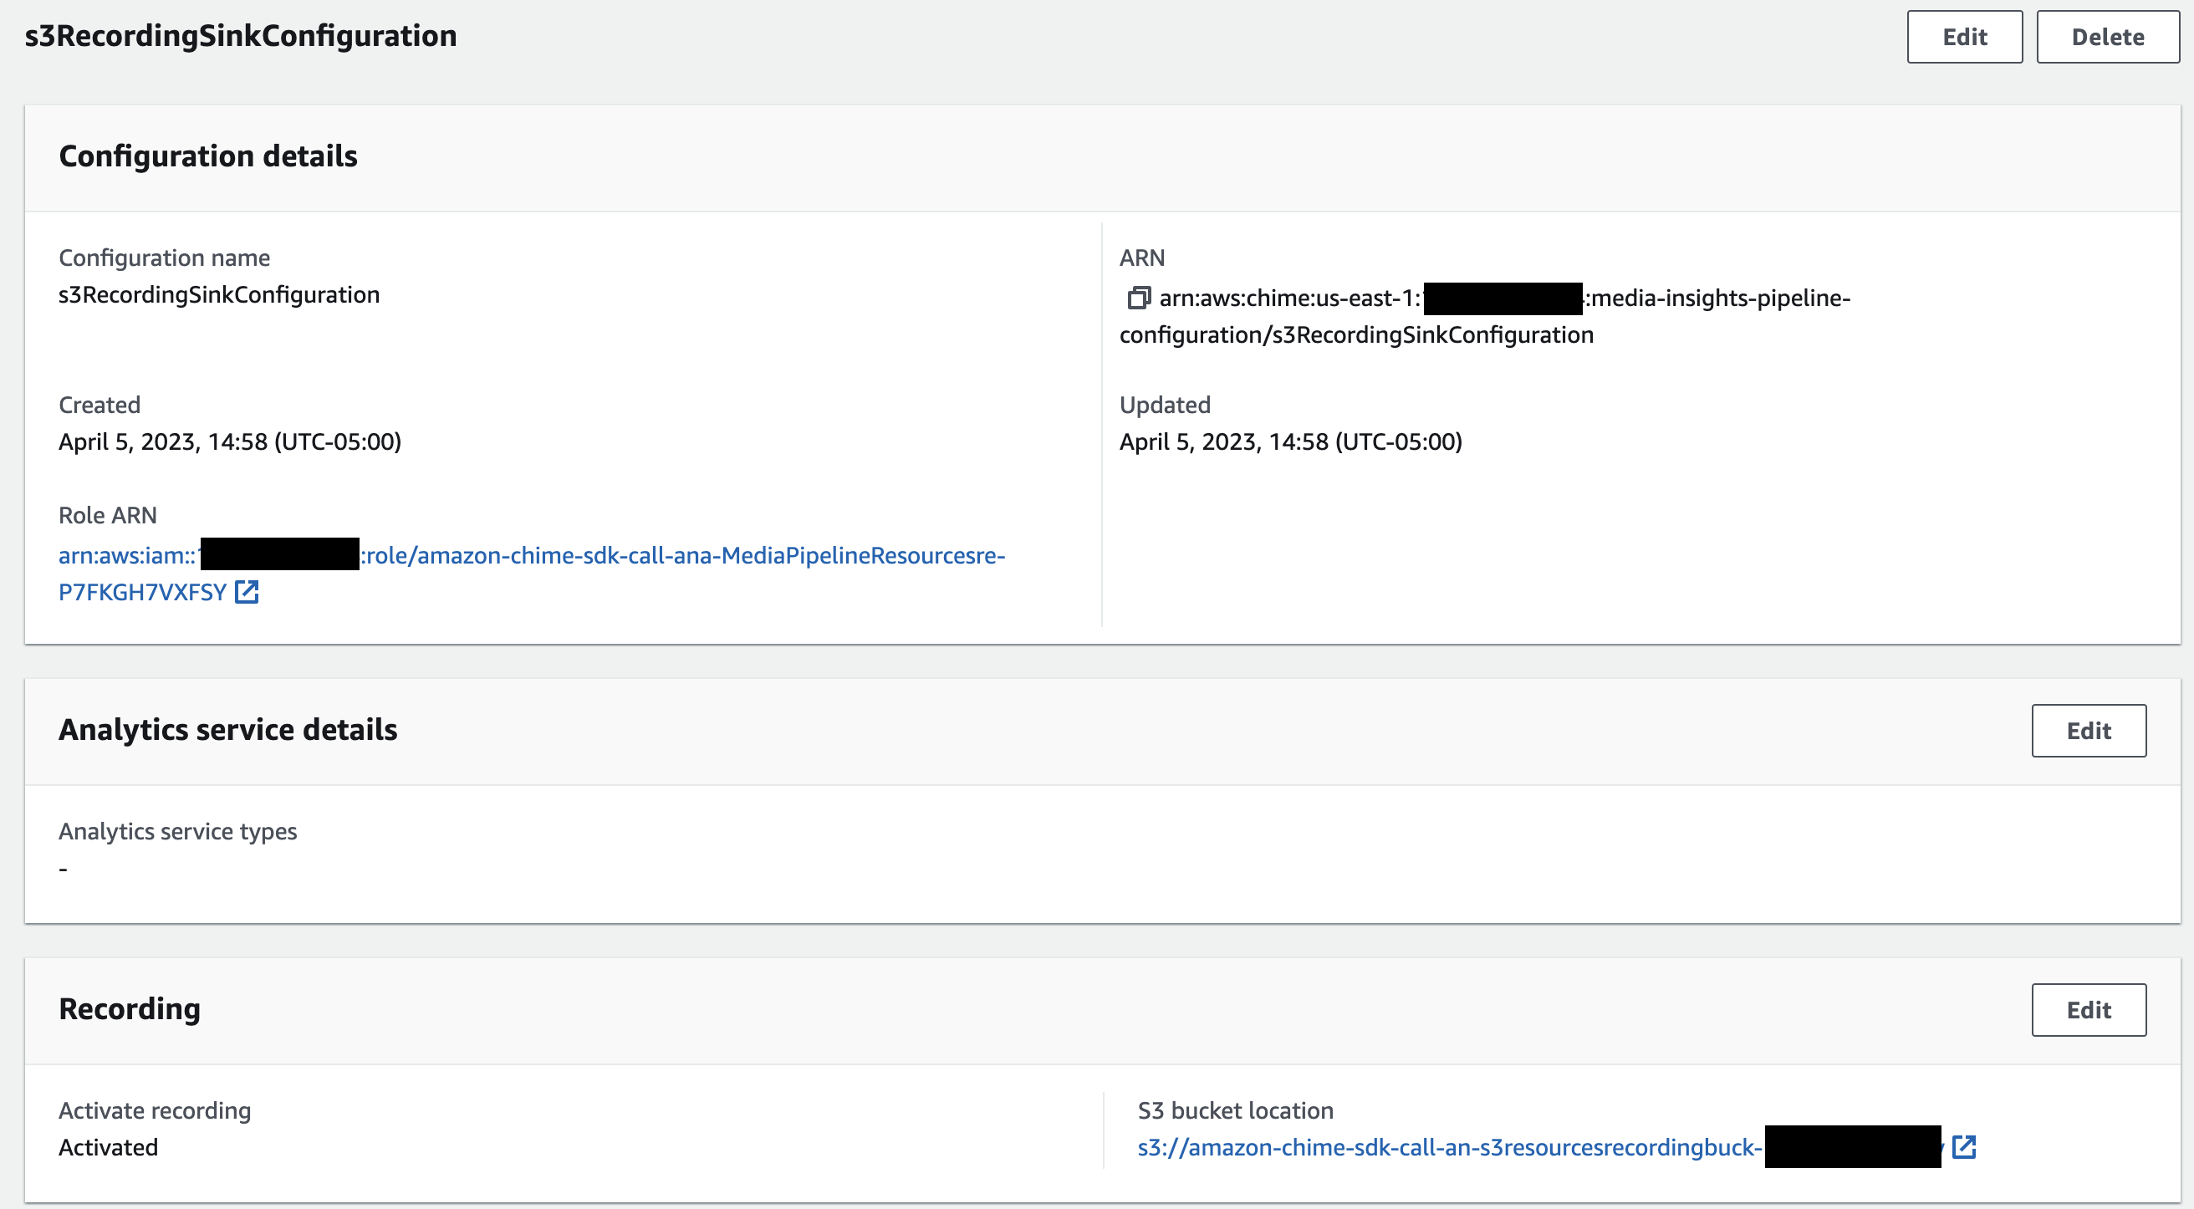
Task: Click the Analytics service details heading
Action: (x=227, y=730)
